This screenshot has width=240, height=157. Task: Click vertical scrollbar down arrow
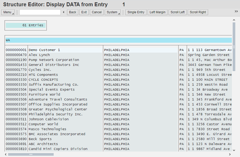tap(234, 150)
